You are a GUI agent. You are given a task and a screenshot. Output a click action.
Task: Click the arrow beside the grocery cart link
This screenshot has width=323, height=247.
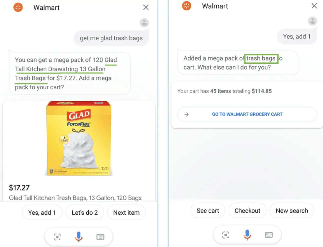pyautogui.click(x=186, y=114)
